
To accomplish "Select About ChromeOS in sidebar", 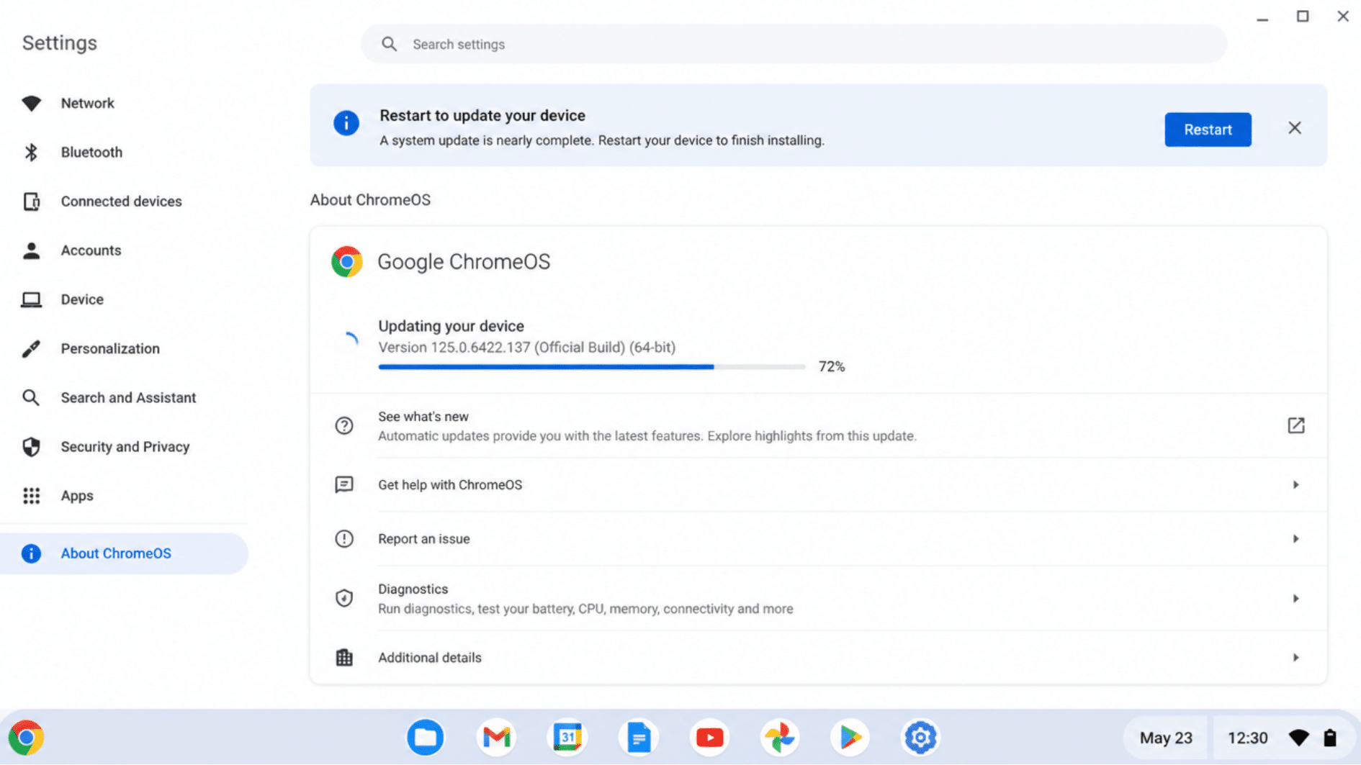I will (x=124, y=553).
